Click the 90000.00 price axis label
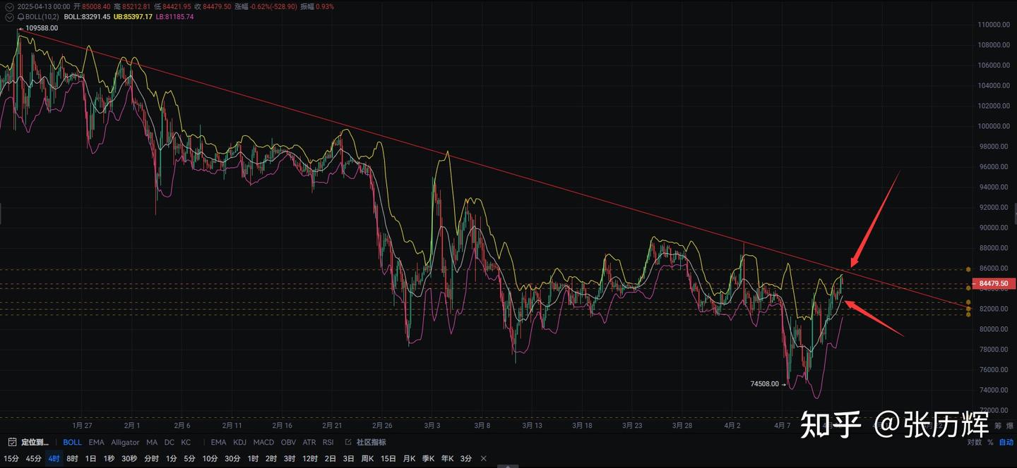 [x=994, y=228]
